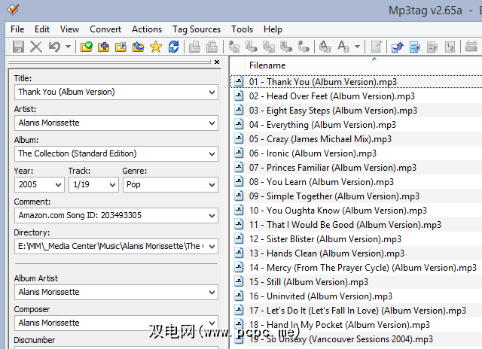
Task: Expand the Artist field dropdown
Action: point(212,123)
